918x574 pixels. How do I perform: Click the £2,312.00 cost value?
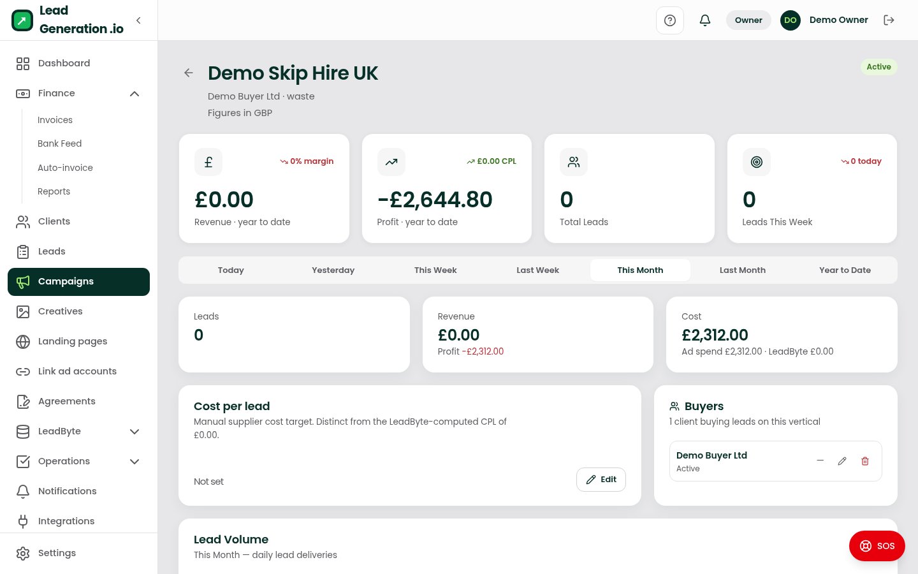[715, 335]
